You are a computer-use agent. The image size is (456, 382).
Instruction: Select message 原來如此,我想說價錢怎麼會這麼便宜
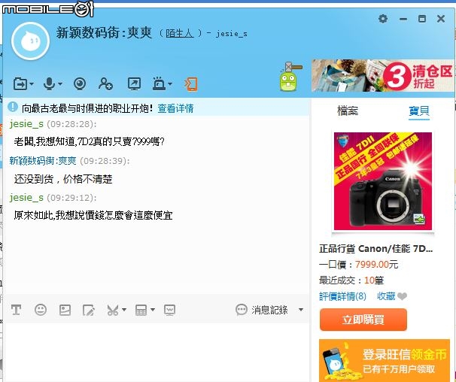coord(93,215)
